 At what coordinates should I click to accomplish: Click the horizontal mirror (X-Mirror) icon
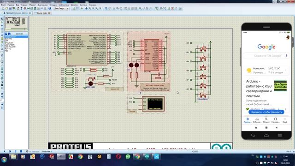click(x=2, y=104)
